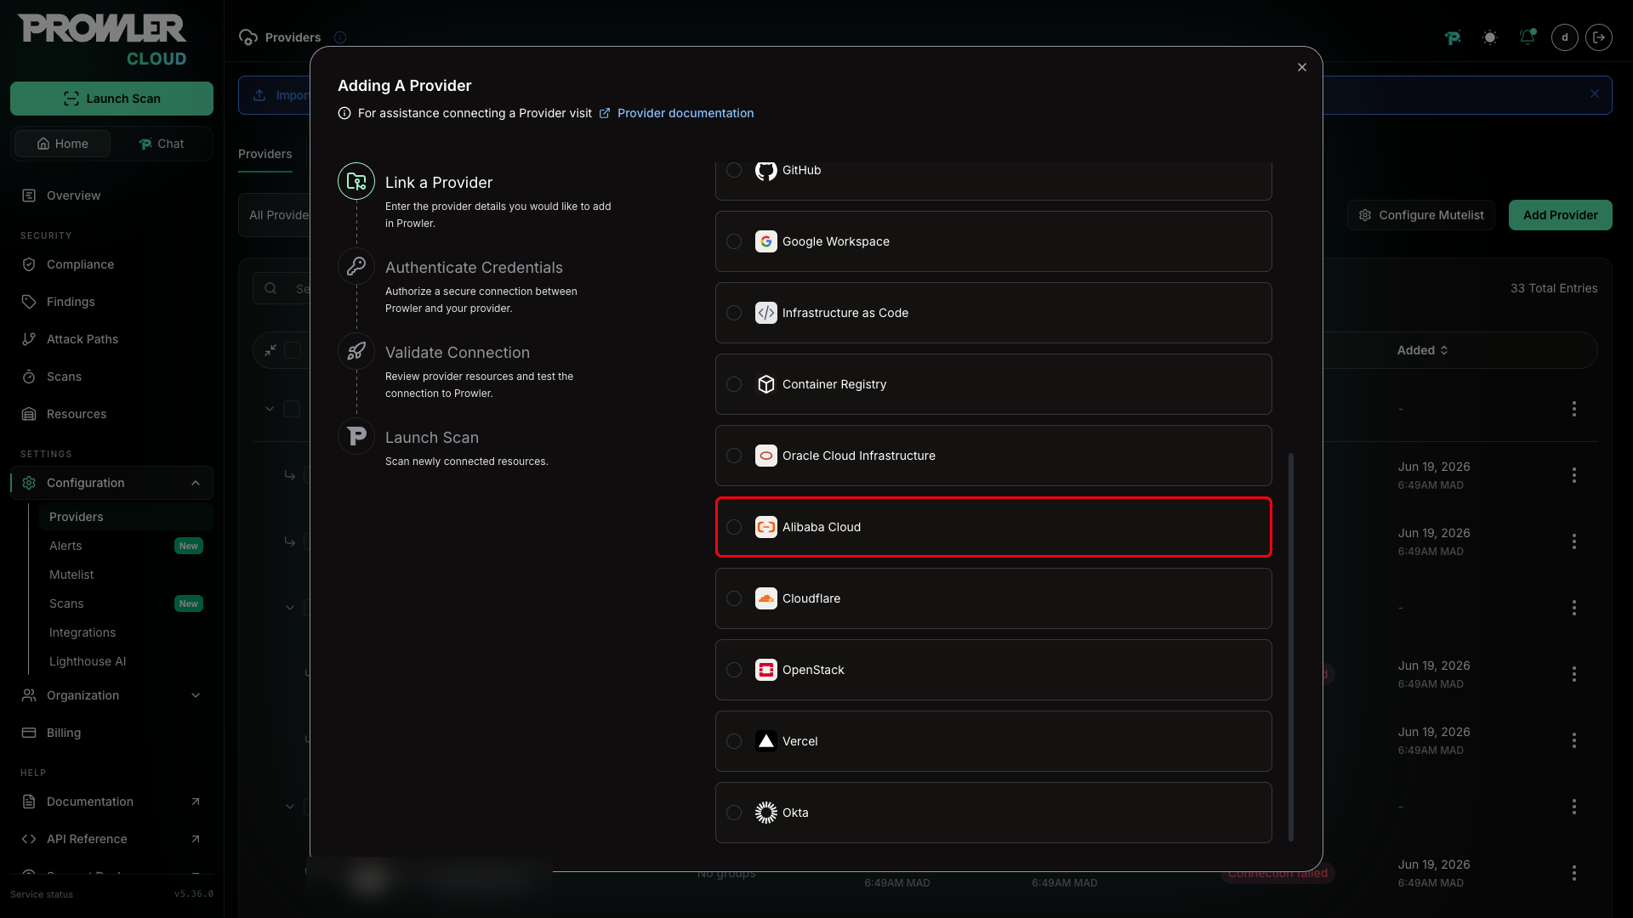
Task: Click the provider list scrollbar in dialog
Action: coord(1291,646)
